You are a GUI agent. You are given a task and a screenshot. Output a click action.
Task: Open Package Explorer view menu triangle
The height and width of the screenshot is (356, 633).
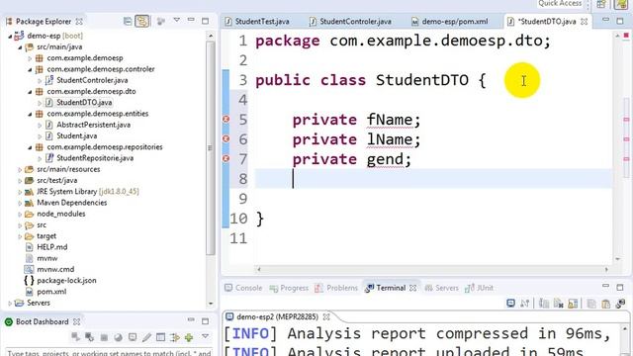176,20
